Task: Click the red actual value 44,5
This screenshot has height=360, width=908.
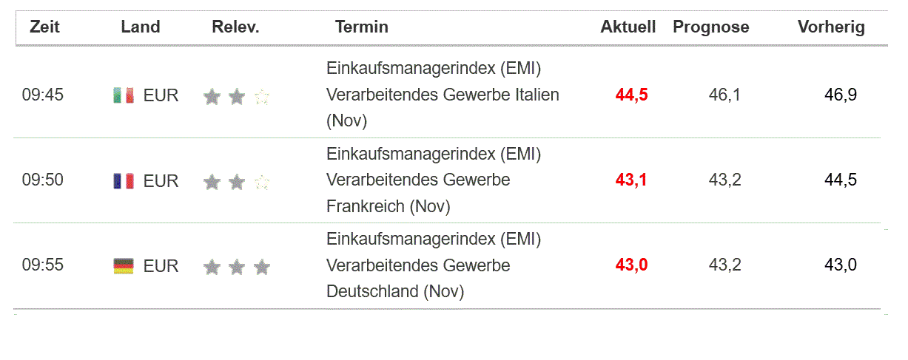Action: point(631,95)
